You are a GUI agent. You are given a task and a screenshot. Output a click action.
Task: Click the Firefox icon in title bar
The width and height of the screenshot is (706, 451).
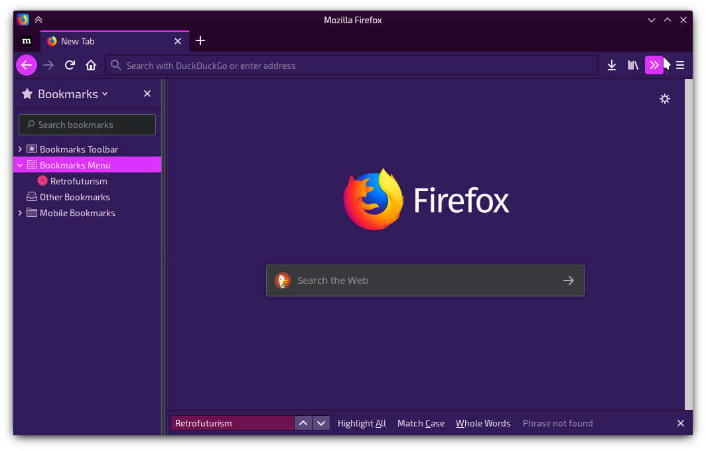point(23,20)
